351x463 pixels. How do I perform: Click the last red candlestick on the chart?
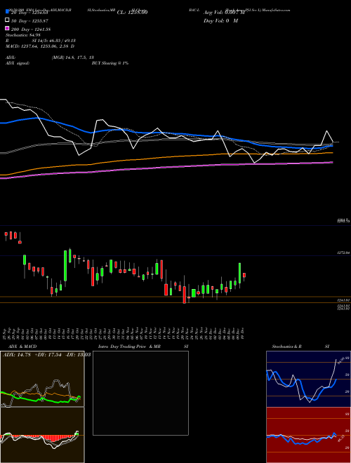coord(244,275)
